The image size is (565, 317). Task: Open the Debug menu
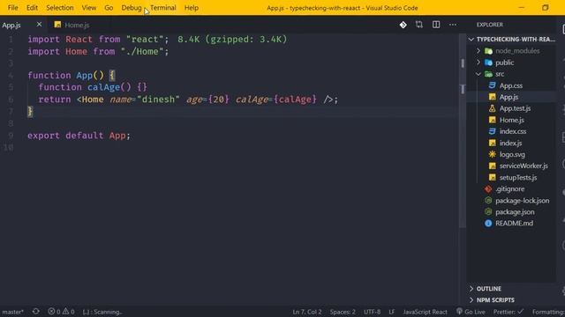[132, 8]
